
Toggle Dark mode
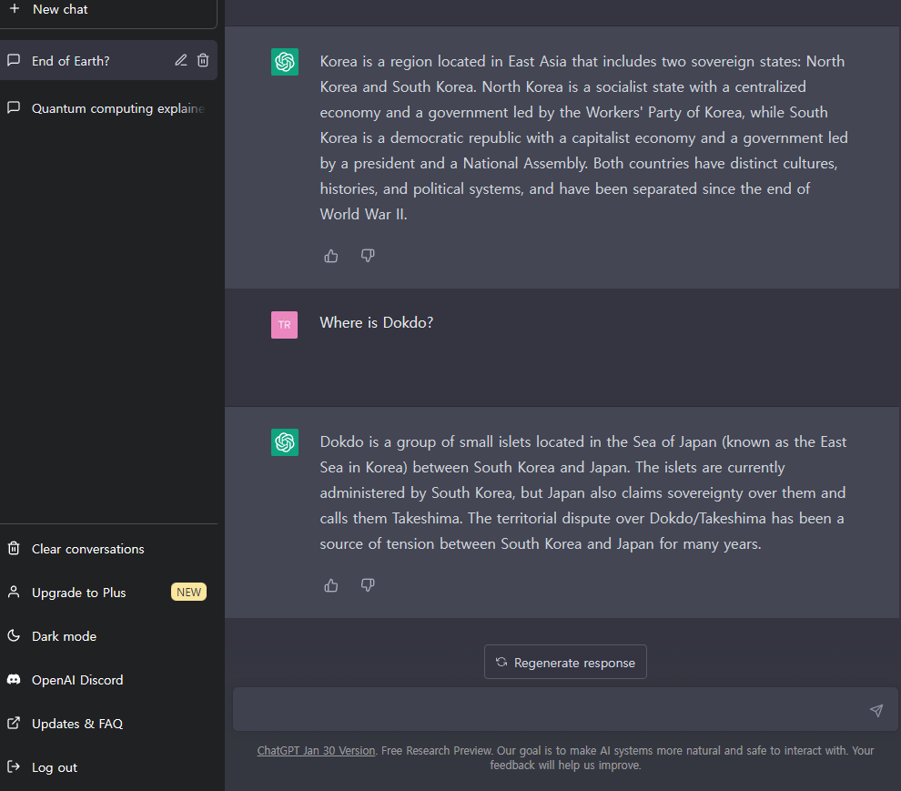(108, 635)
